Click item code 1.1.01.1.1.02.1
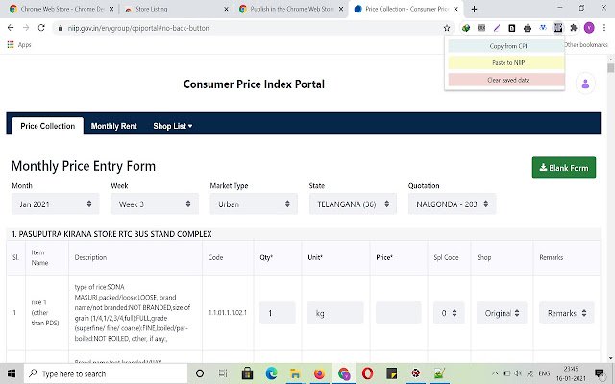Screen dimensions: 615x384 pos(228,312)
